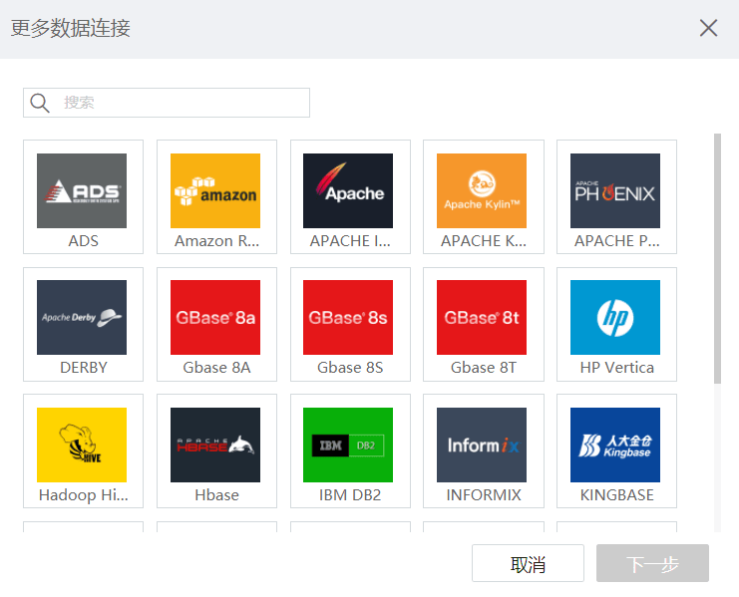Click the vertical scrollbar thumb
Image resolution: width=739 pixels, height=597 pixels.
click(x=717, y=259)
